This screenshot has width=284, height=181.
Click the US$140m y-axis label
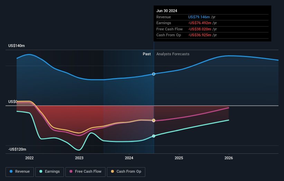17,46
